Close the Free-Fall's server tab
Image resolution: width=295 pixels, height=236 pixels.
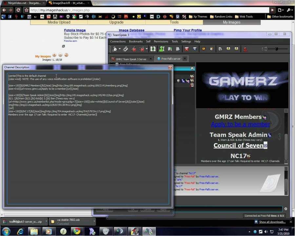pos(185,59)
